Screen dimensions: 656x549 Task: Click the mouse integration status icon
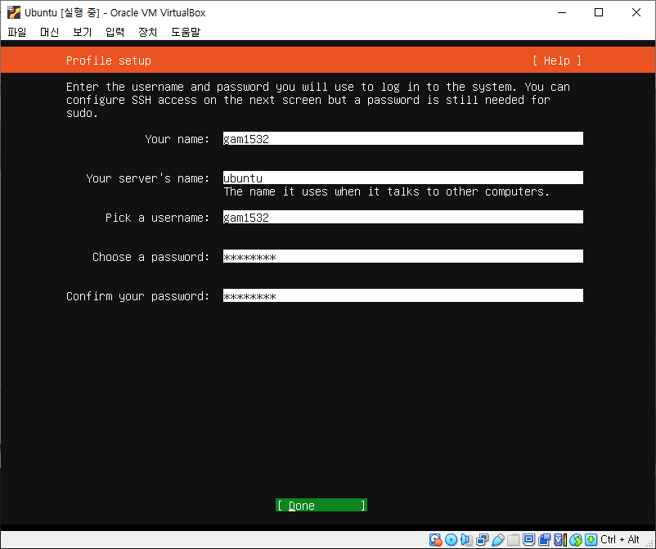pos(576,540)
